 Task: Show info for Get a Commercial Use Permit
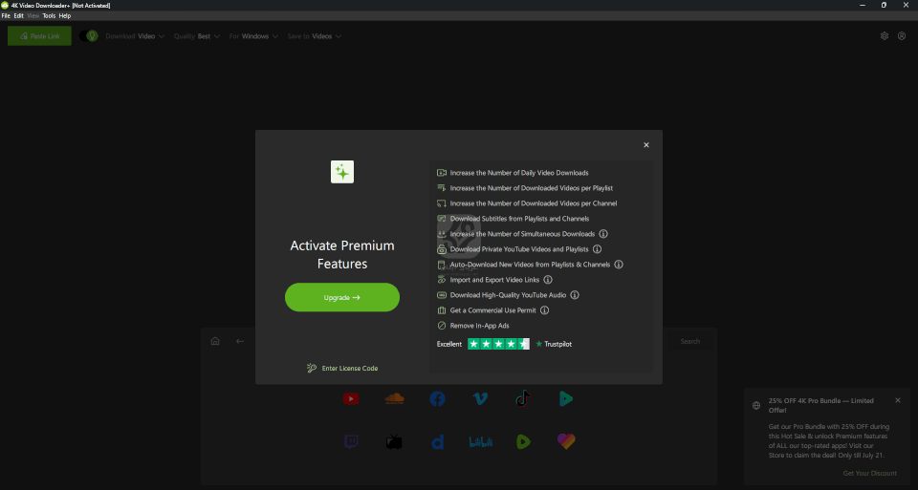pos(544,309)
